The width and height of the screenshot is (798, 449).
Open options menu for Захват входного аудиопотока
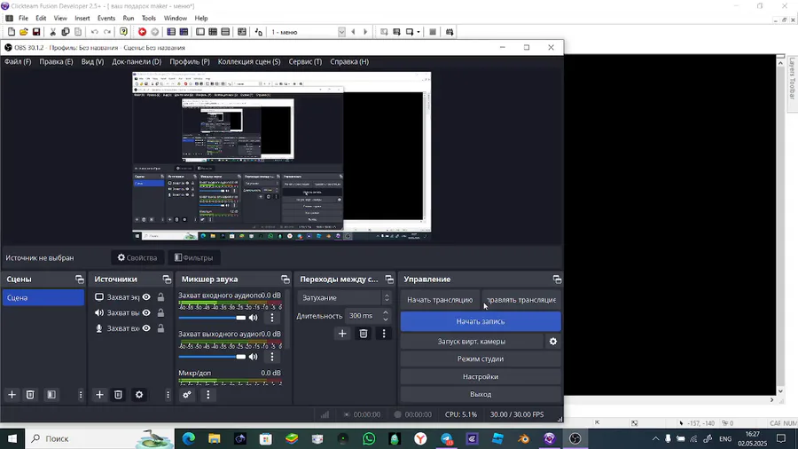272,318
